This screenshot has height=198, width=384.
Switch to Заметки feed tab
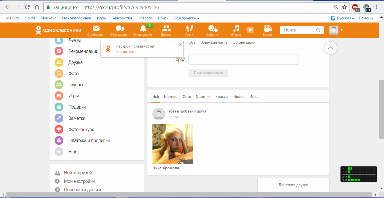pyautogui.click(x=203, y=96)
